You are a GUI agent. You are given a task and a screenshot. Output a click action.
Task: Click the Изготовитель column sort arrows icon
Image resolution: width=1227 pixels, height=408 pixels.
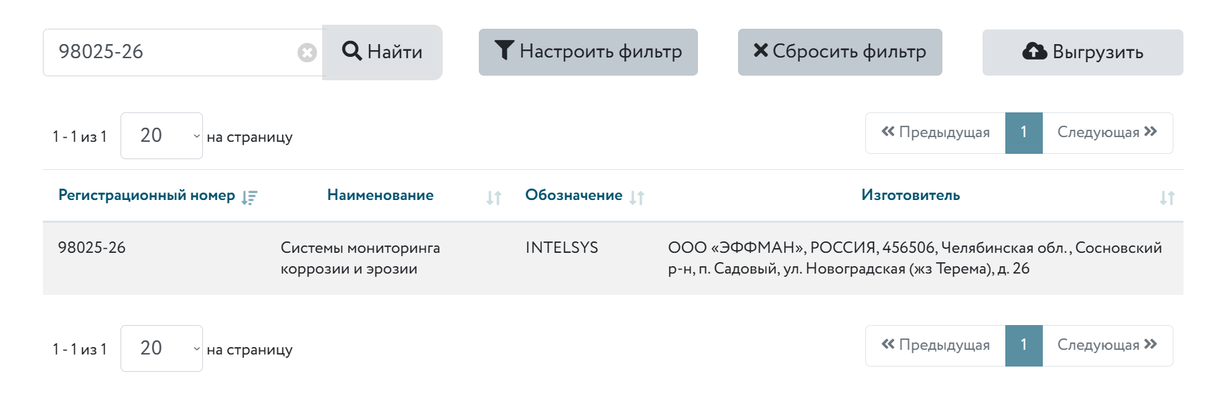[1167, 197]
